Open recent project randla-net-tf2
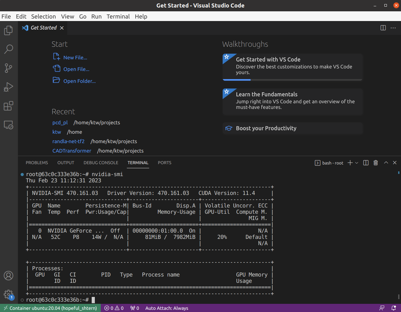 (x=68, y=141)
